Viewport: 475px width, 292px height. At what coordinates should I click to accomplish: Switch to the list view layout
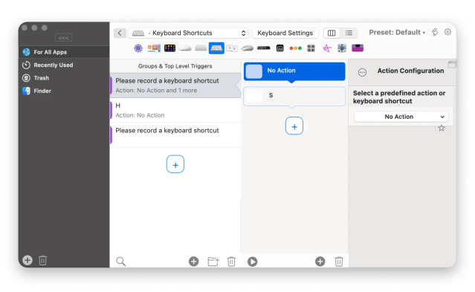point(349,33)
